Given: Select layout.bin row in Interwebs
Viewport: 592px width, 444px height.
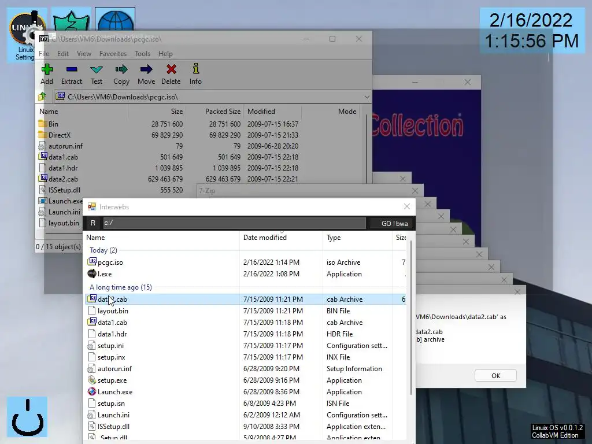Looking at the screenshot, I should click(x=246, y=310).
